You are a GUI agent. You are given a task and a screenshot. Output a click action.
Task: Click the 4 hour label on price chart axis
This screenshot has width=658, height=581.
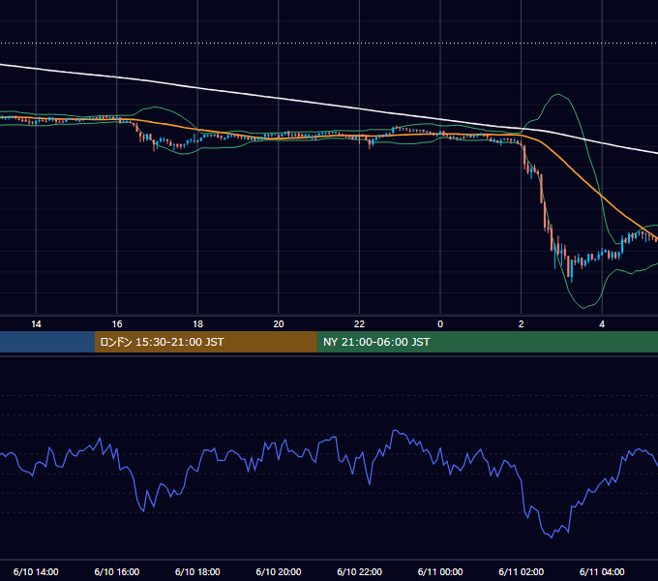pos(602,324)
